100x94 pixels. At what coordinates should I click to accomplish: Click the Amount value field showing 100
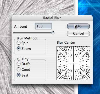[x=43, y=26]
